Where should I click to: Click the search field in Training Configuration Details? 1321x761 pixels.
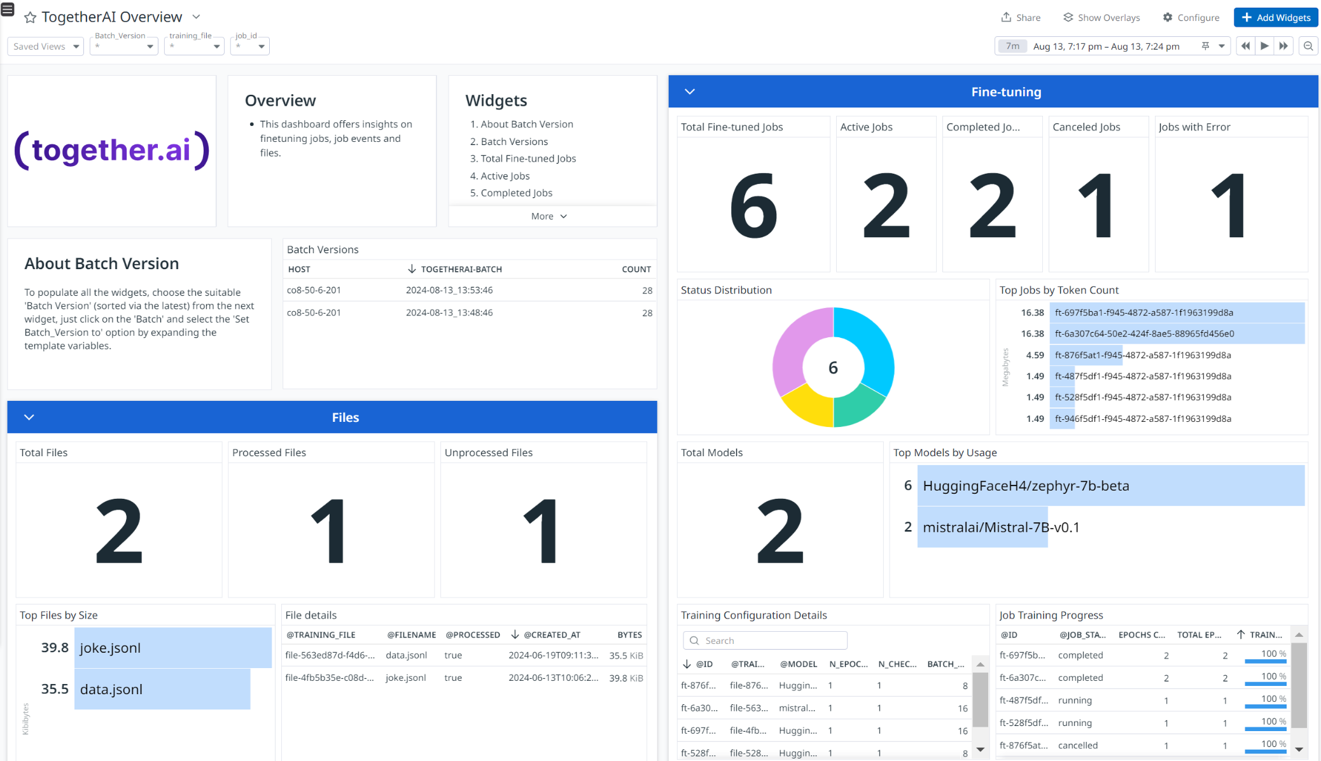(x=764, y=640)
